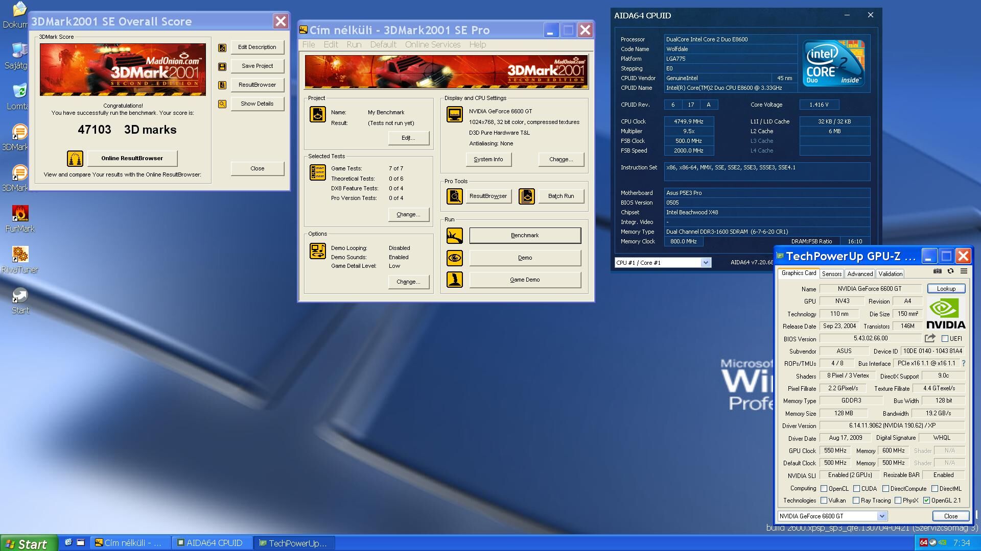Screen dimensions: 981x551
Task: Click the Benchmark run icon
Action: click(x=455, y=236)
